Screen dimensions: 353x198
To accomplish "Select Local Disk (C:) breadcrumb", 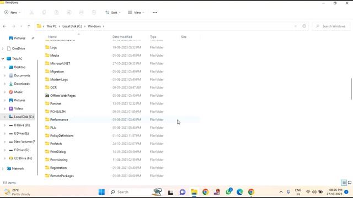I will [x=72, y=26].
